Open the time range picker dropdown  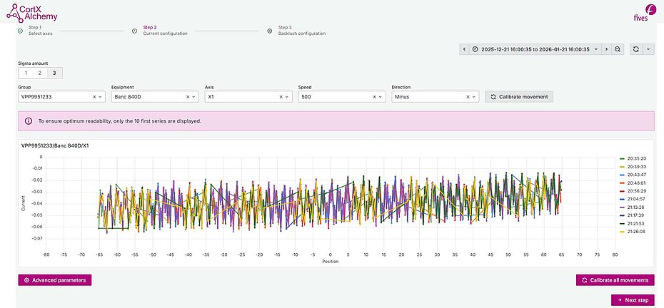(x=535, y=49)
